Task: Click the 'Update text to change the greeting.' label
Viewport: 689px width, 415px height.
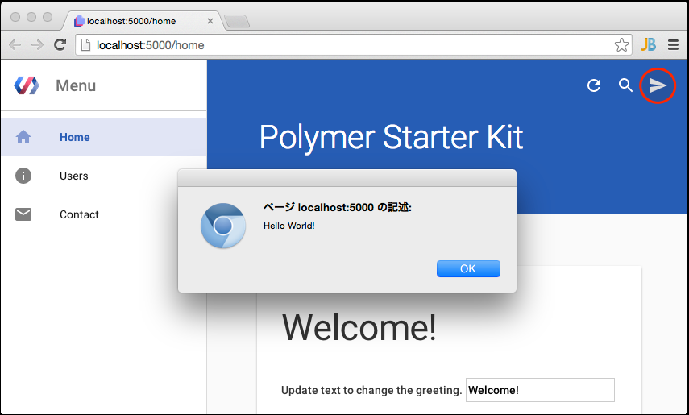Action: point(371,390)
